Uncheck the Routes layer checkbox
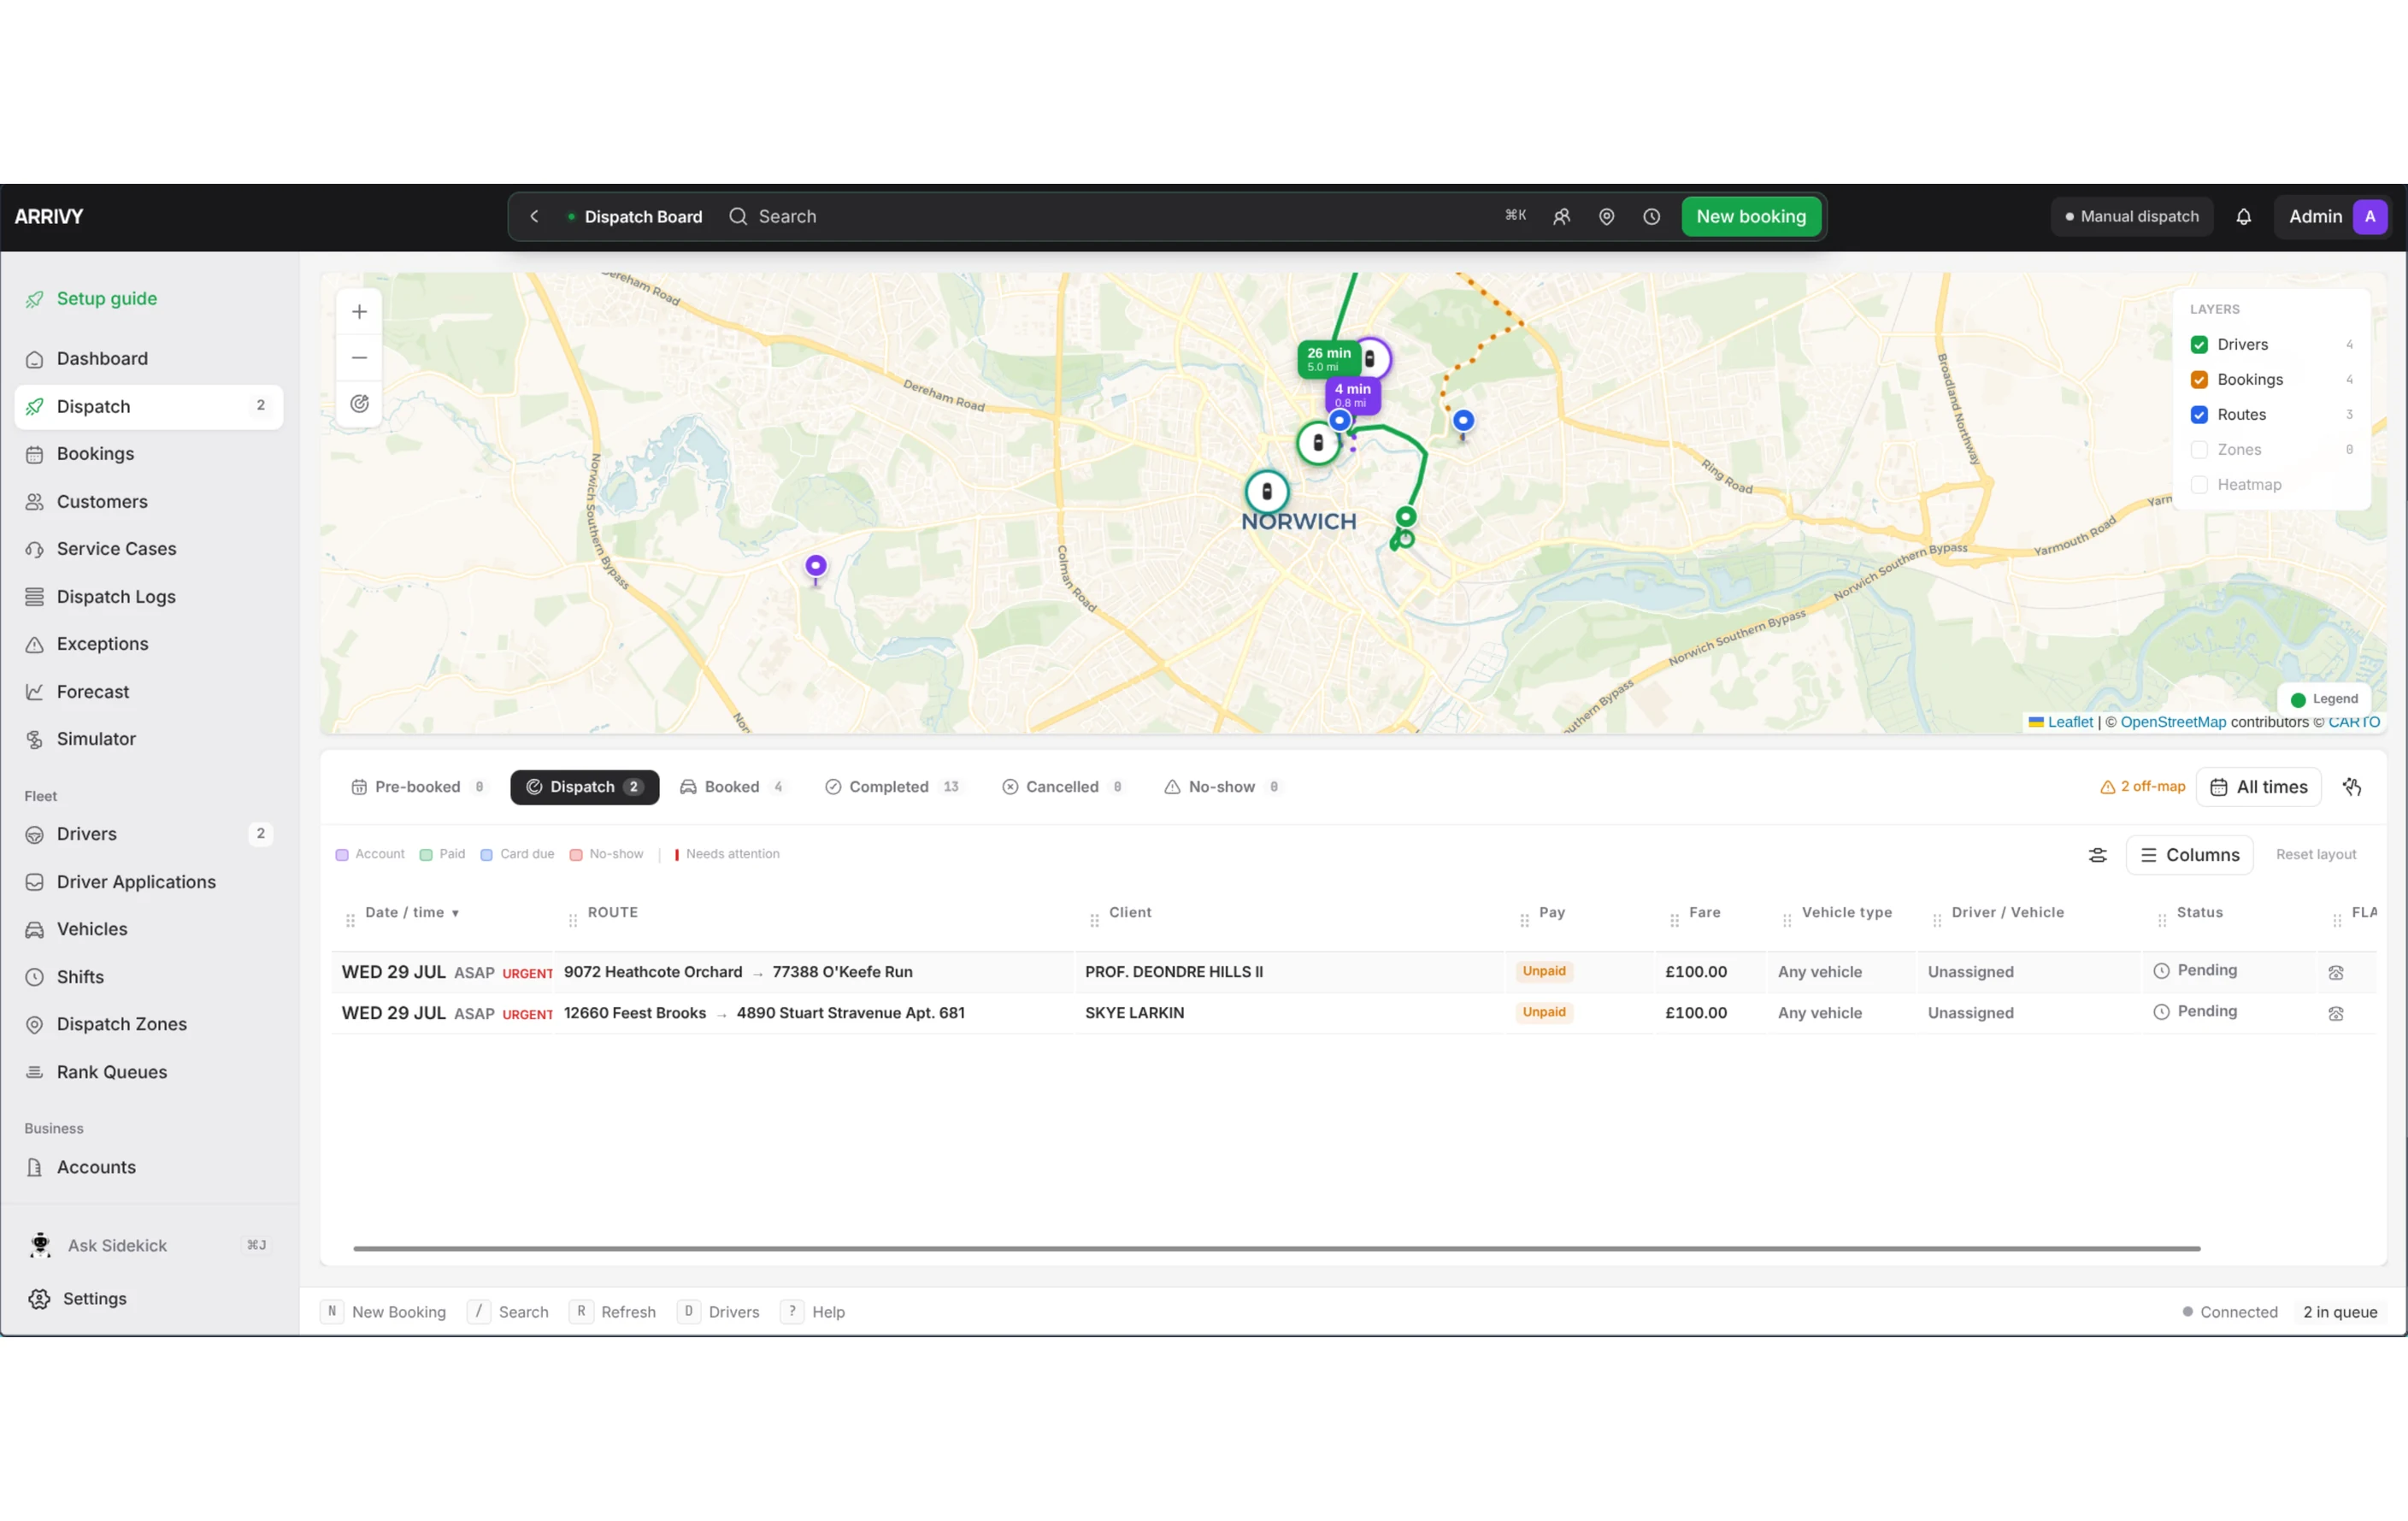The image size is (2408, 1521). pos(2199,414)
